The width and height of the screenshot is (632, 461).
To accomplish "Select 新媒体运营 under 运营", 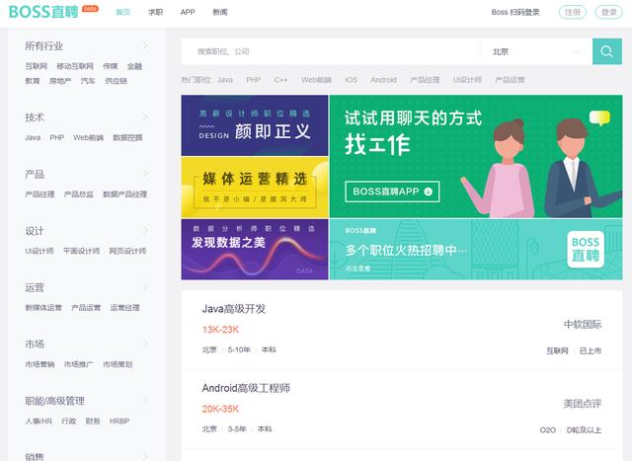I will coord(43,308).
